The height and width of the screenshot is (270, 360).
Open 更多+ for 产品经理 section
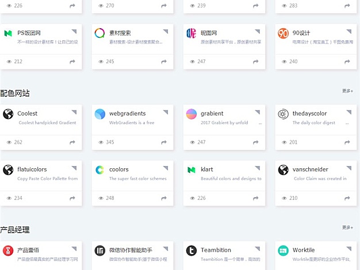click(347, 227)
